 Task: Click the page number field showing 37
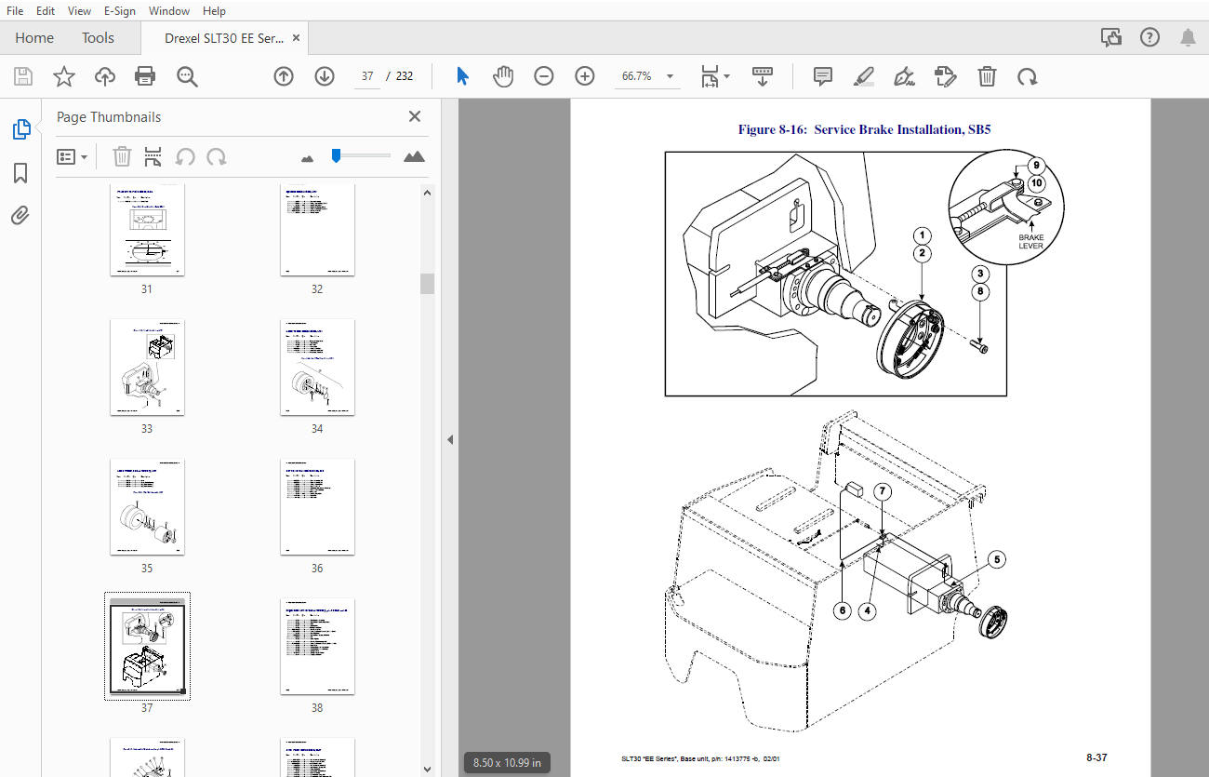367,76
